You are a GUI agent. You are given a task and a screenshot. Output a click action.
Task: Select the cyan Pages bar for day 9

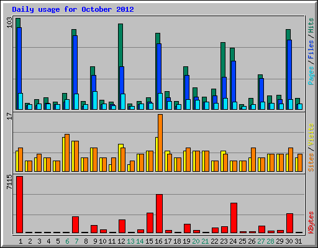click(x=95, y=100)
